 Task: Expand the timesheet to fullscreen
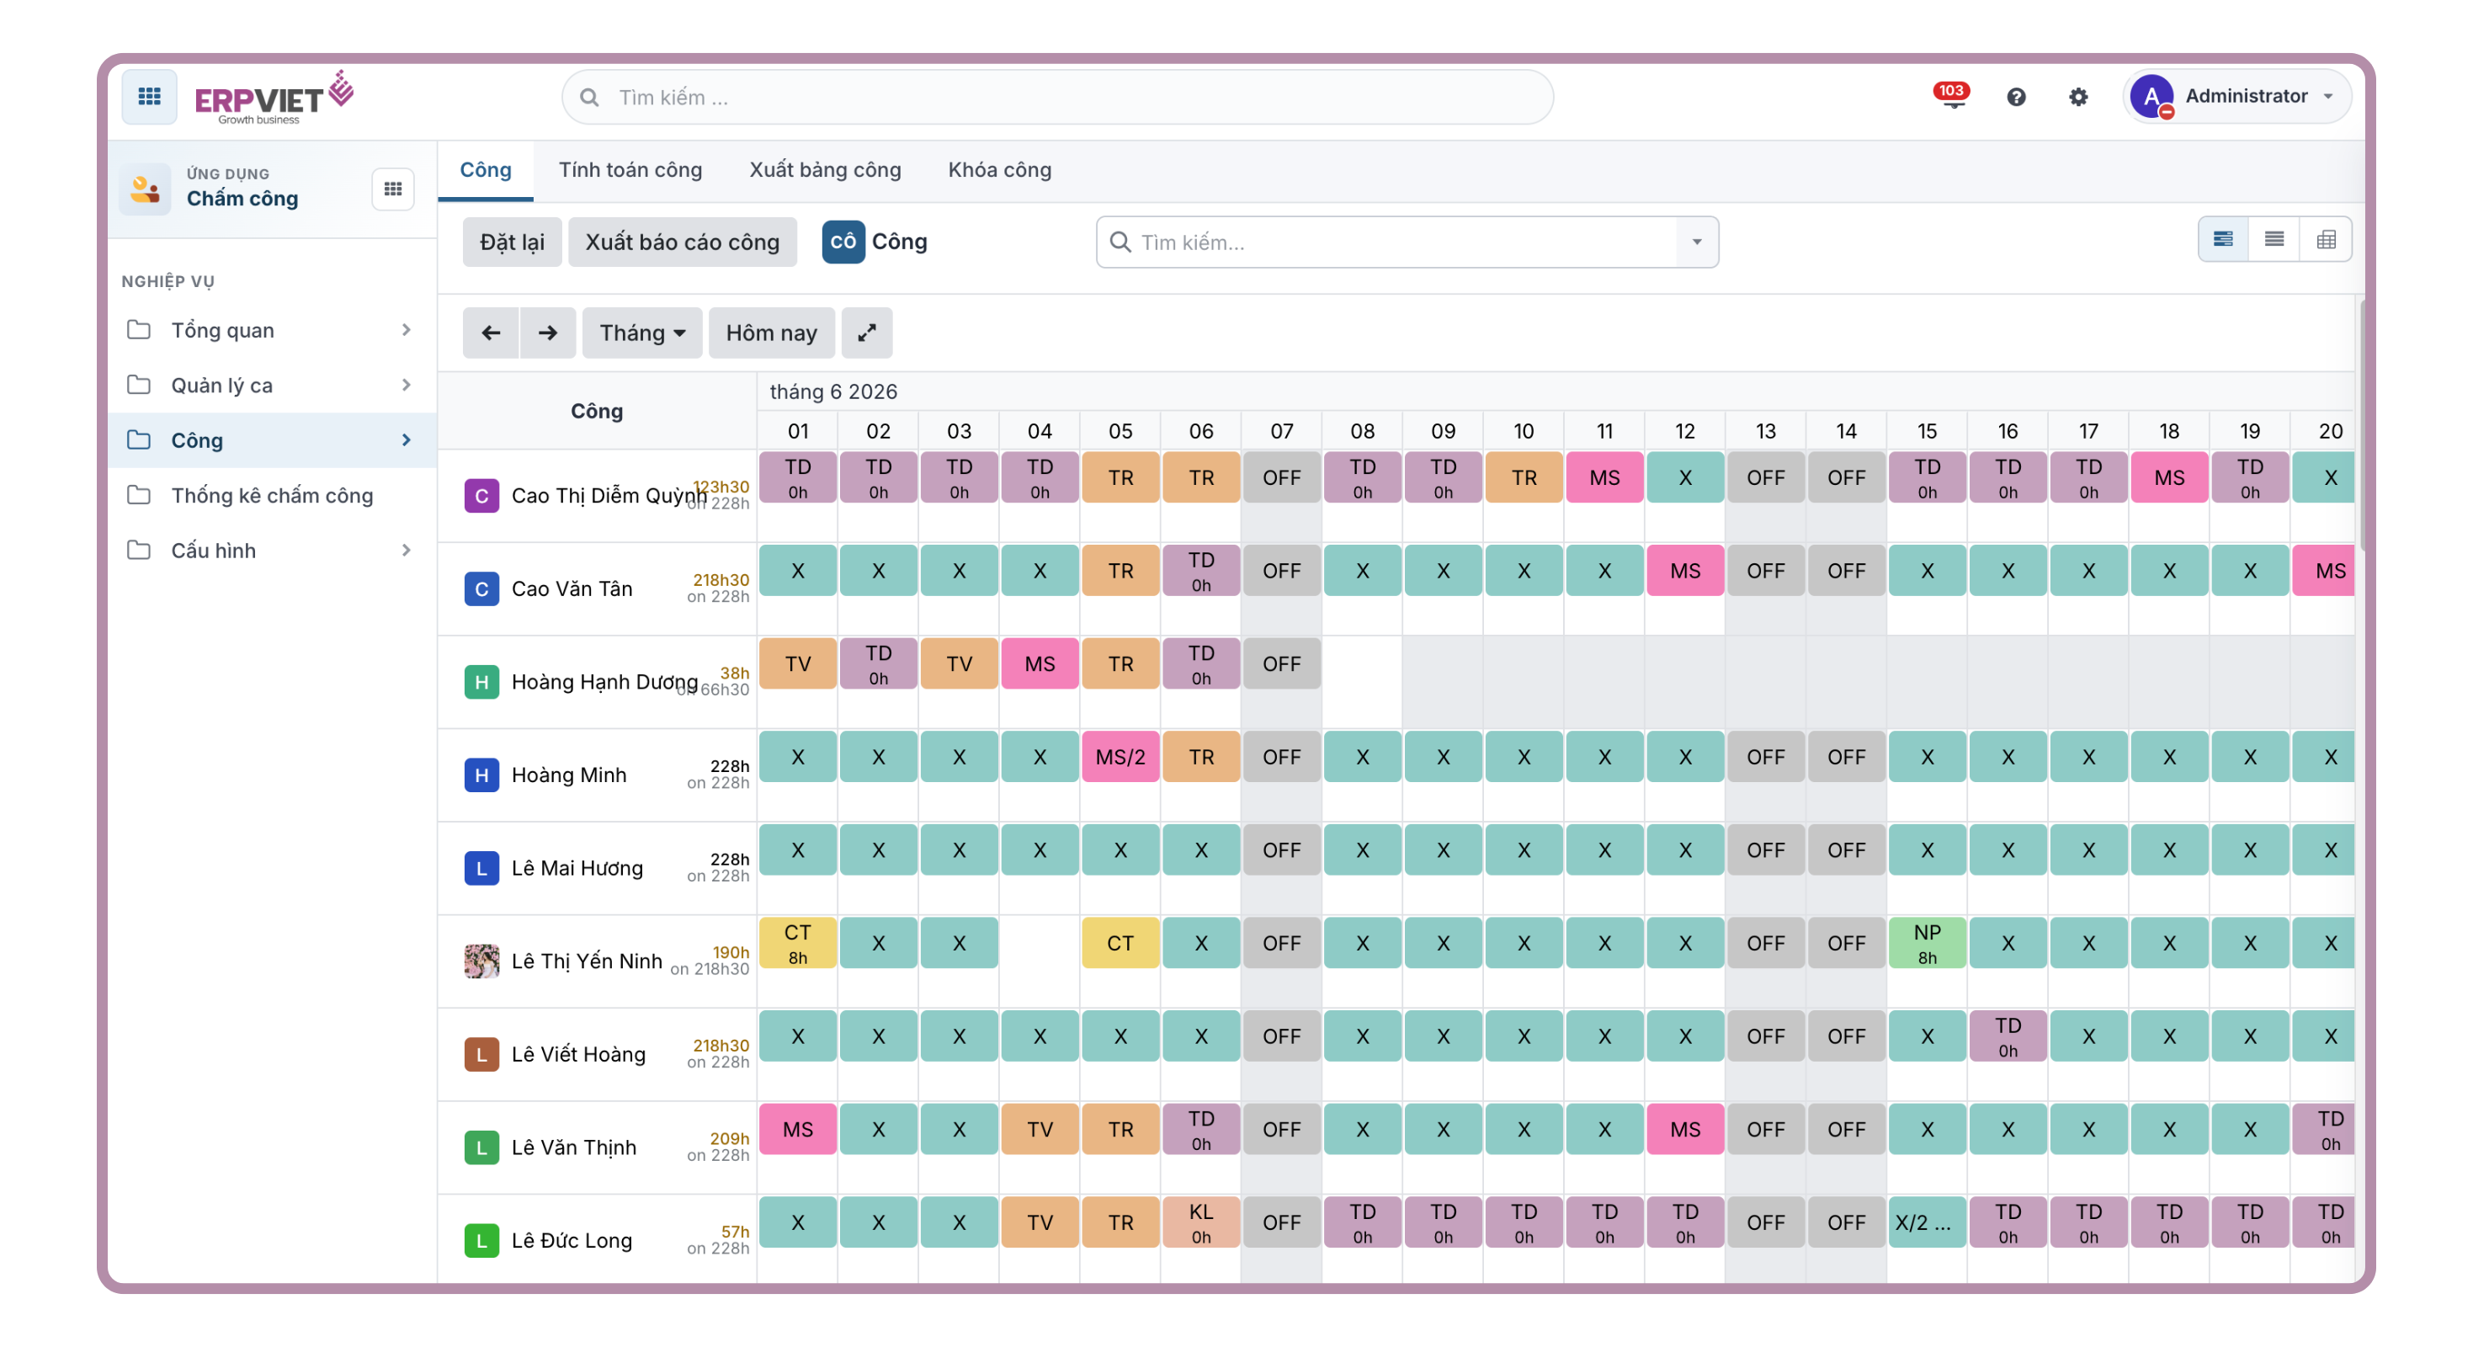866,333
